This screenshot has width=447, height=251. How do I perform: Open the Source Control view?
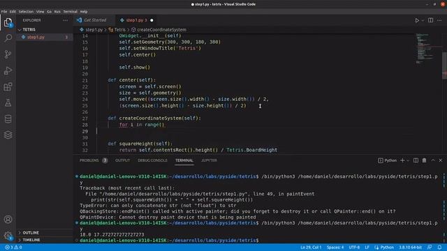pyautogui.click(x=8, y=54)
